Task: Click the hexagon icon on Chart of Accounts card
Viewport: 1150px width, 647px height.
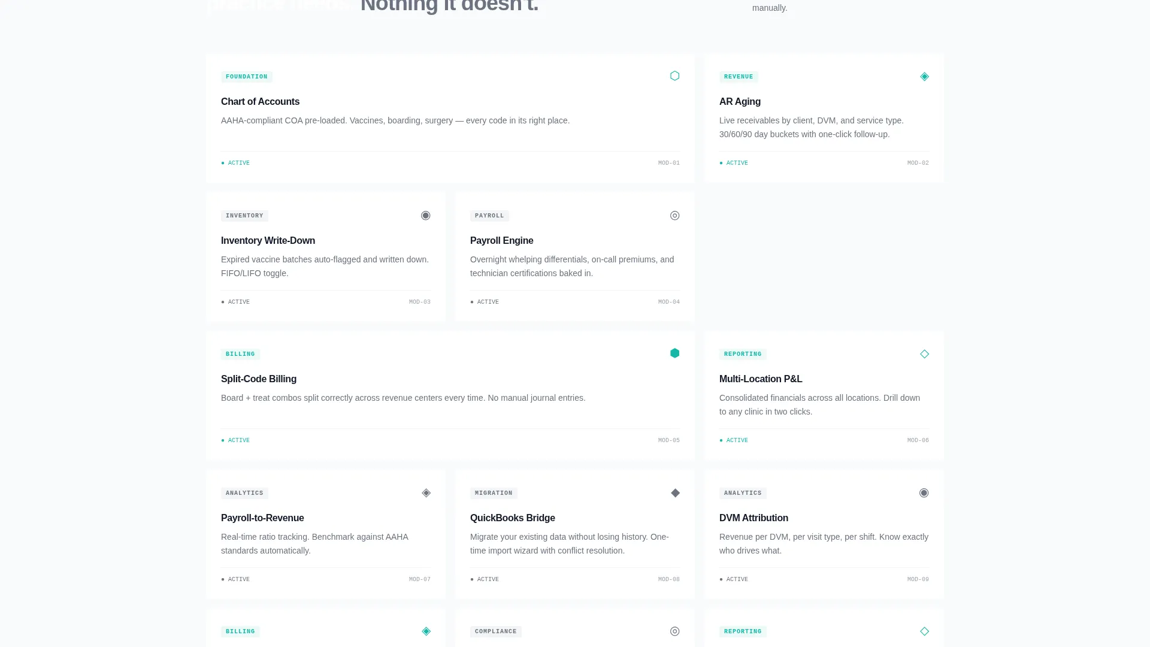Action: click(x=674, y=76)
